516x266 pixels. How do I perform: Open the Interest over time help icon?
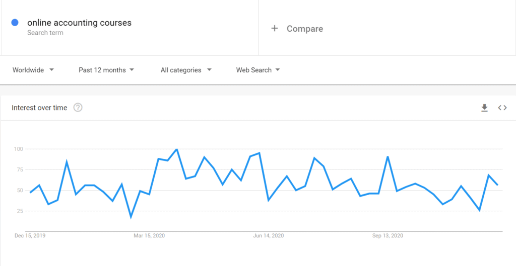point(78,108)
